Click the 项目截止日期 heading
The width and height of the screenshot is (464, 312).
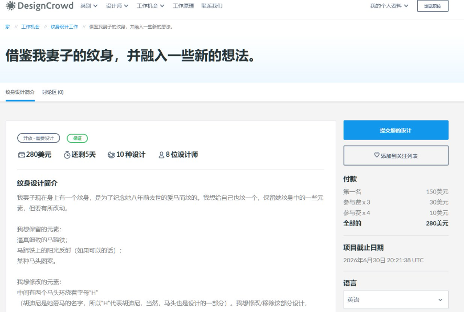click(363, 248)
